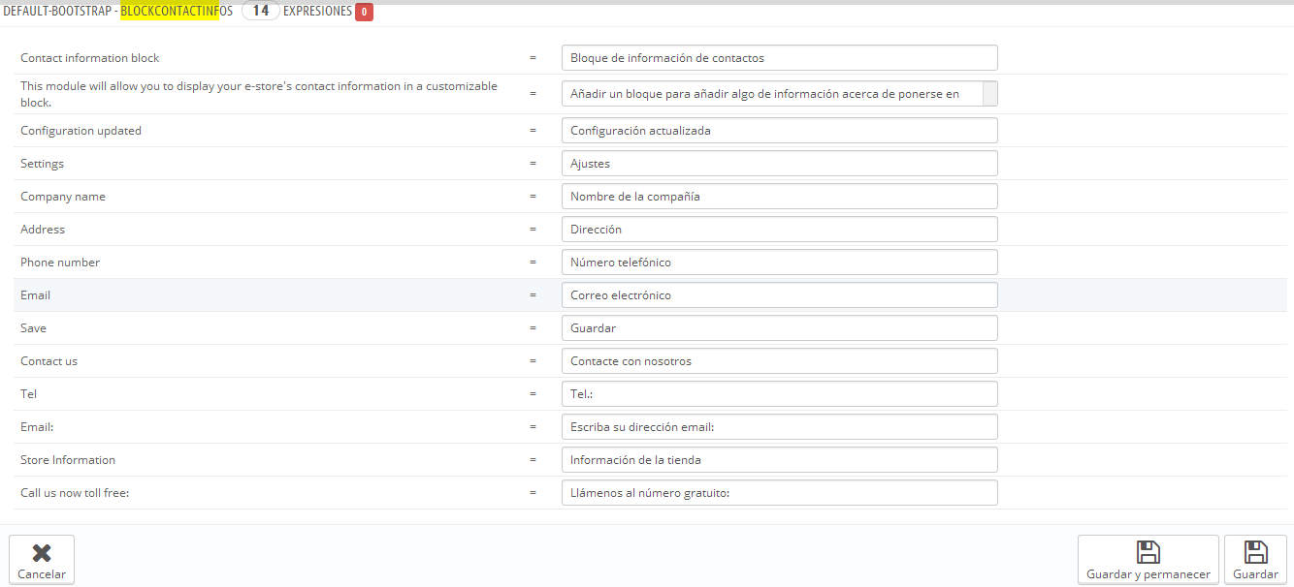
Task: Click the module description translation textarea
Action: pos(772,94)
